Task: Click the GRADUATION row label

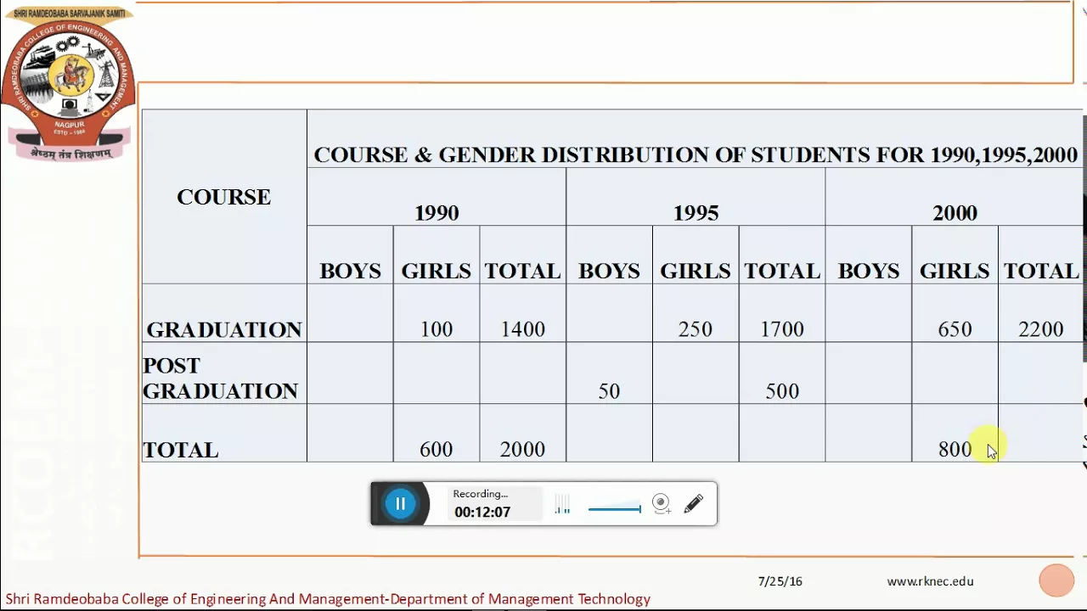Action: (x=224, y=329)
